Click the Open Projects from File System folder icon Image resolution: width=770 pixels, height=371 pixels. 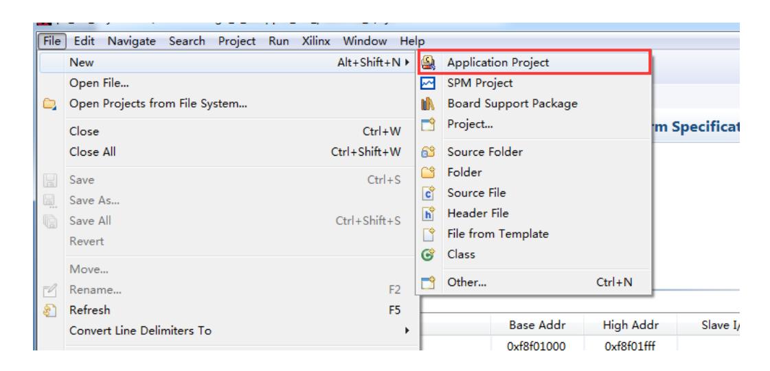click(x=52, y=105)
